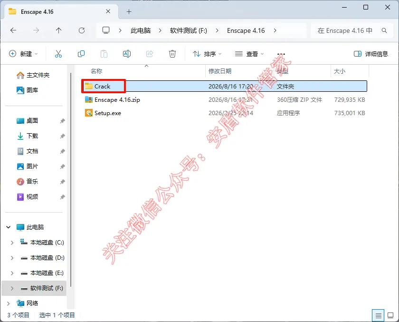Image resolution: width=399 pixels, height=322 pixels.
Task: Click the Delete trash icon
Action: 172,54
